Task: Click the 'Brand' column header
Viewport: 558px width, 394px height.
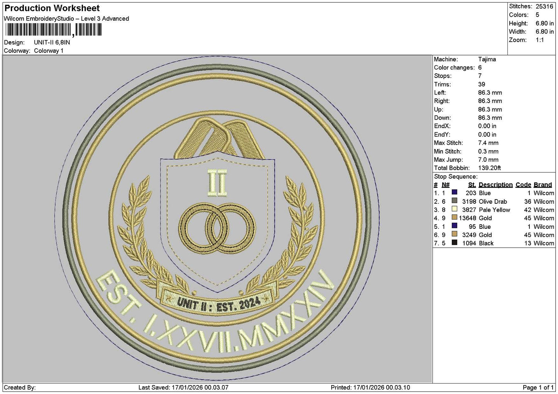Action: click(x=543, y=185)
